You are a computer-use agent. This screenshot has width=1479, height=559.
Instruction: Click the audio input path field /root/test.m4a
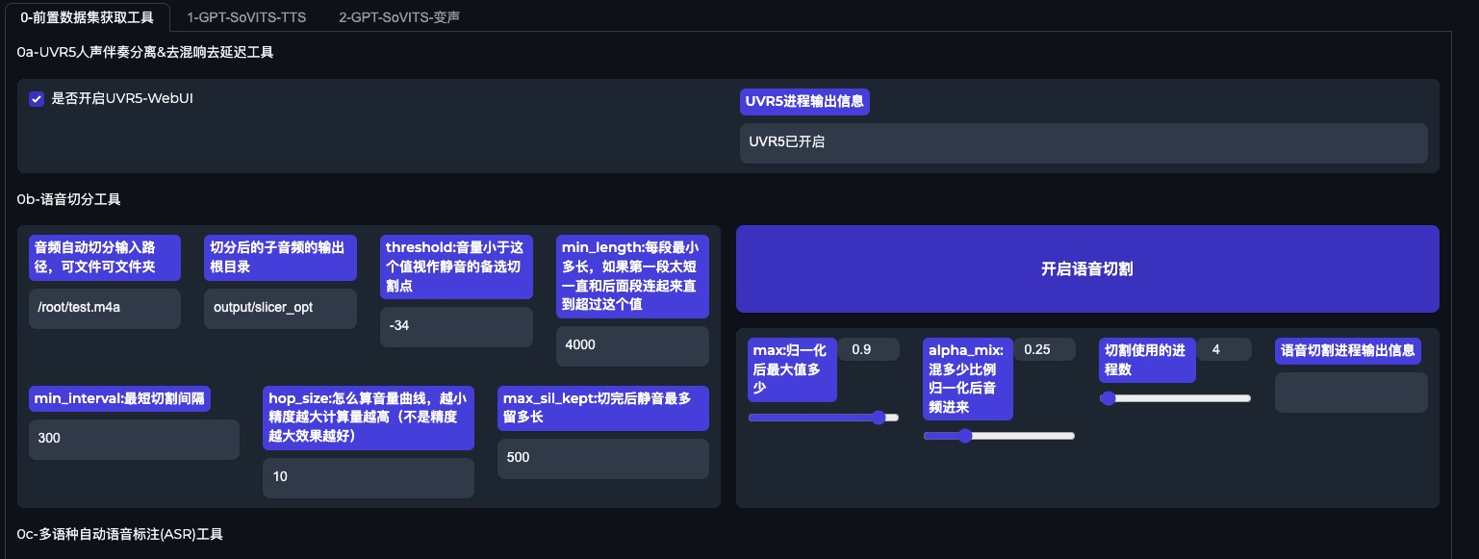click(x=104, y=308)
